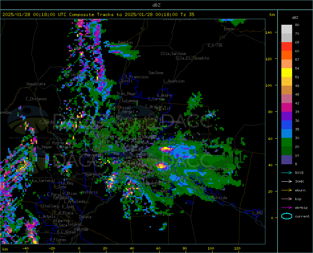This screenshot has width=313, height=253.
Task: Click the yellow eburn arrow in legend
Action: (x=287, y=190)
